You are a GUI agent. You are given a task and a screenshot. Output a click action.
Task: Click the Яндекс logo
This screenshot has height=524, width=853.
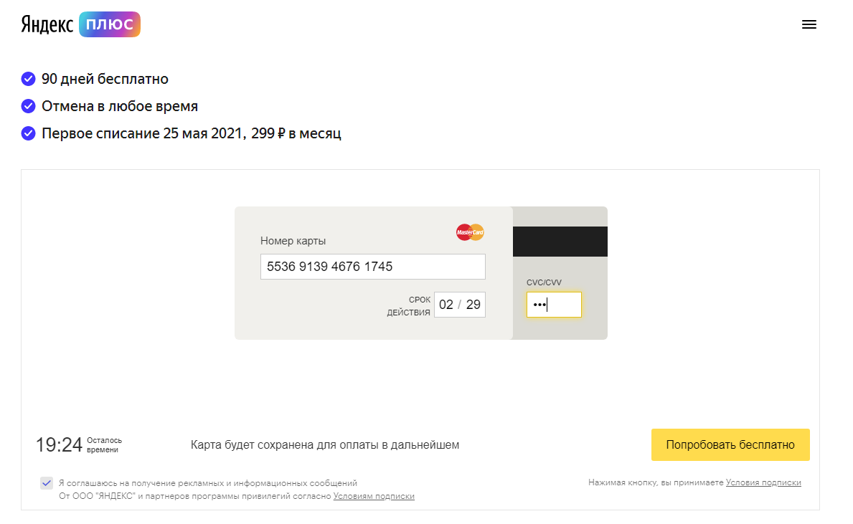(x=47, y=24)
